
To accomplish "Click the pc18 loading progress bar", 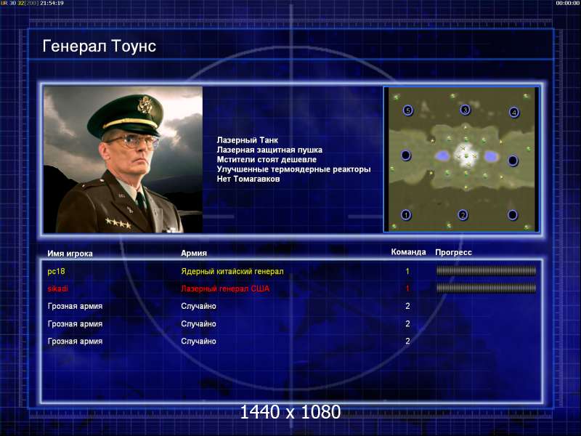I will click(x=486, y=271).
